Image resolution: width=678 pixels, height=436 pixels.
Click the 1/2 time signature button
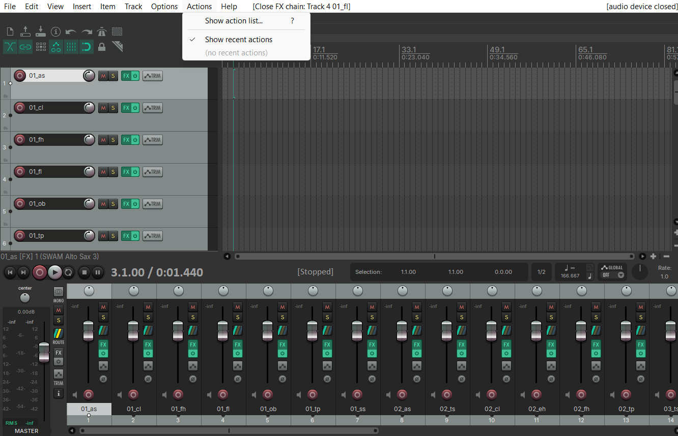point(542,272)
